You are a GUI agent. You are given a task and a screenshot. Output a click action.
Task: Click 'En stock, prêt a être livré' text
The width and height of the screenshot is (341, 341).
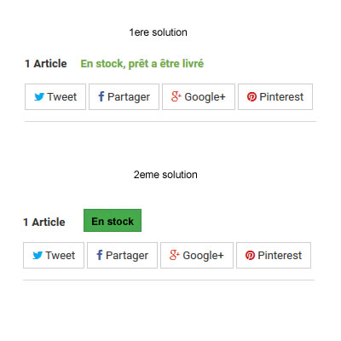142,64
